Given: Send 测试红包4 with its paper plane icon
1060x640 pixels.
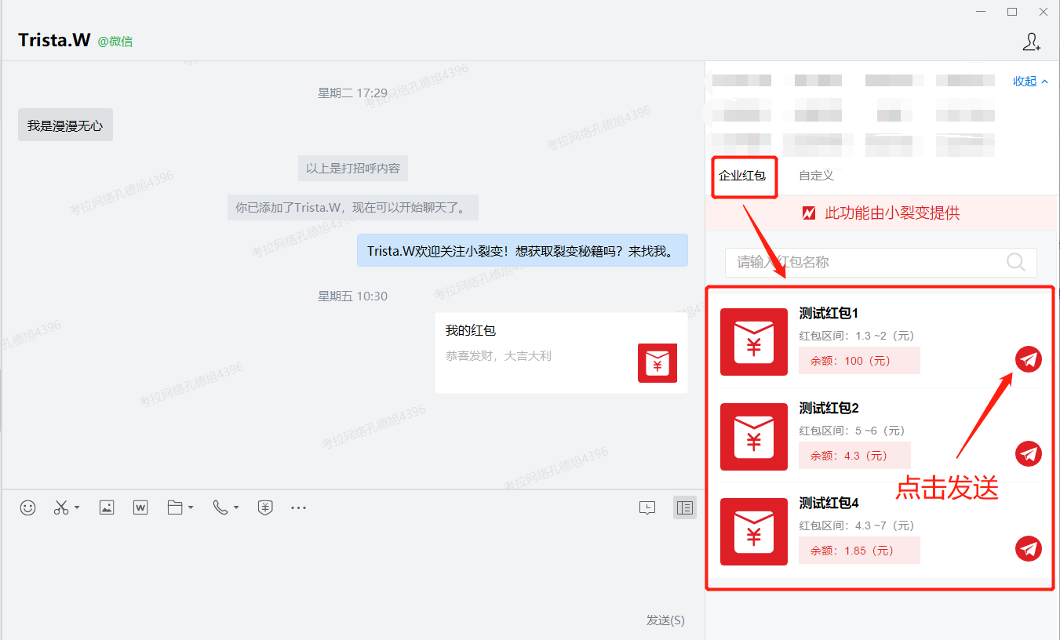Looking at the screenshot, I should point(1029,549).
